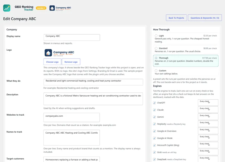Screen dimensions: 225x162
Task: Click the Company ABC logo preview image
Action: tap(59, 53)
